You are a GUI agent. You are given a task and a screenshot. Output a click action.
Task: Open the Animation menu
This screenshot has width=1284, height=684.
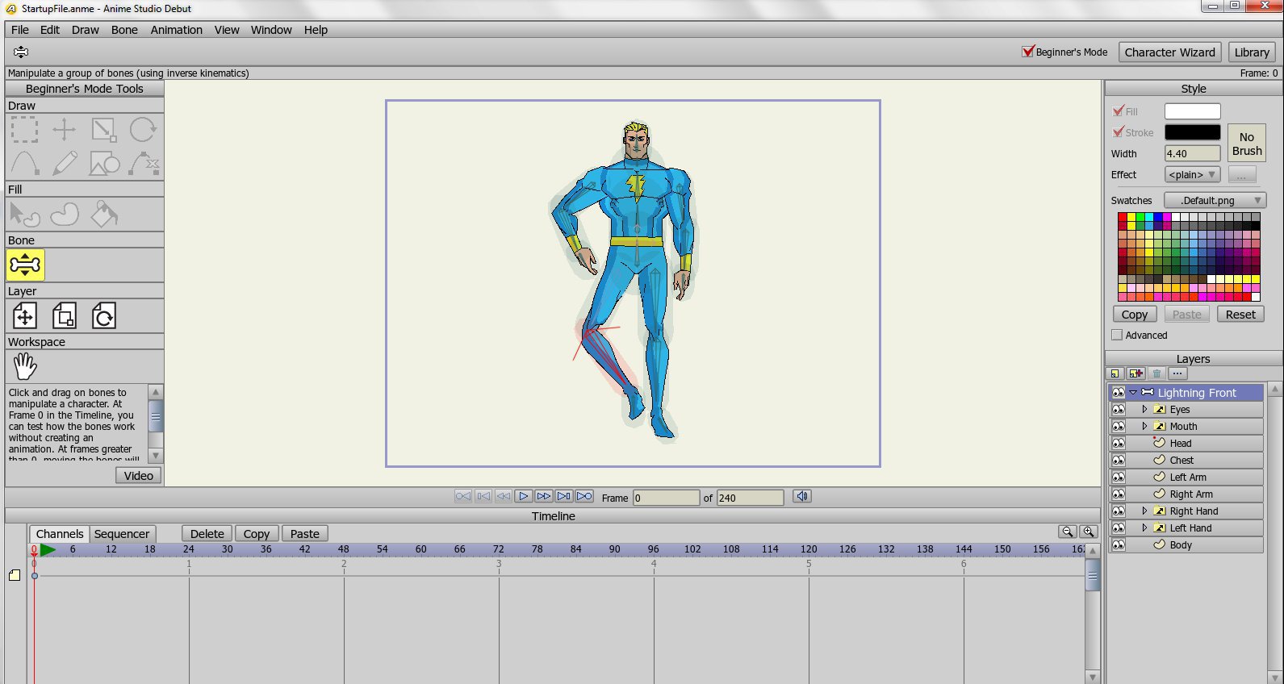176,30
